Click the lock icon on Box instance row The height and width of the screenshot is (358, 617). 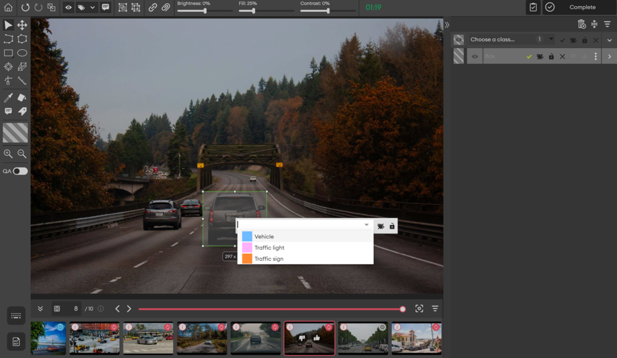click(551, 57)
